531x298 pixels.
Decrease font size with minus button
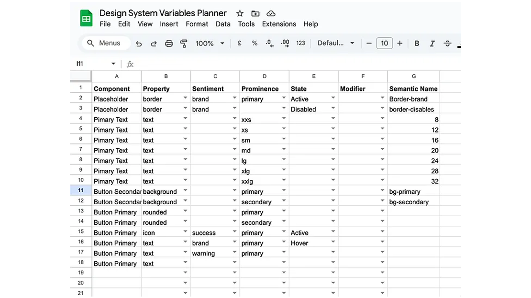[x=369, y=44]
